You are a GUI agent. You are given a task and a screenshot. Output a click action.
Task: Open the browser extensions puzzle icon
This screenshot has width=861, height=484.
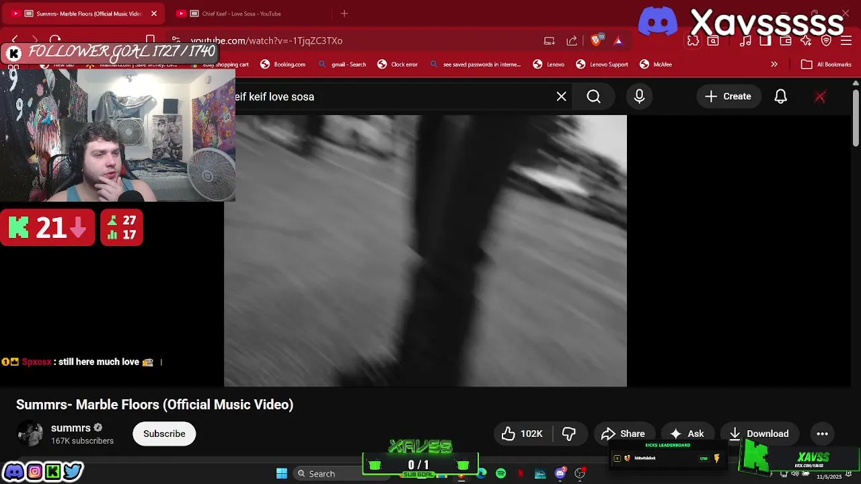(x=693, y=41)
